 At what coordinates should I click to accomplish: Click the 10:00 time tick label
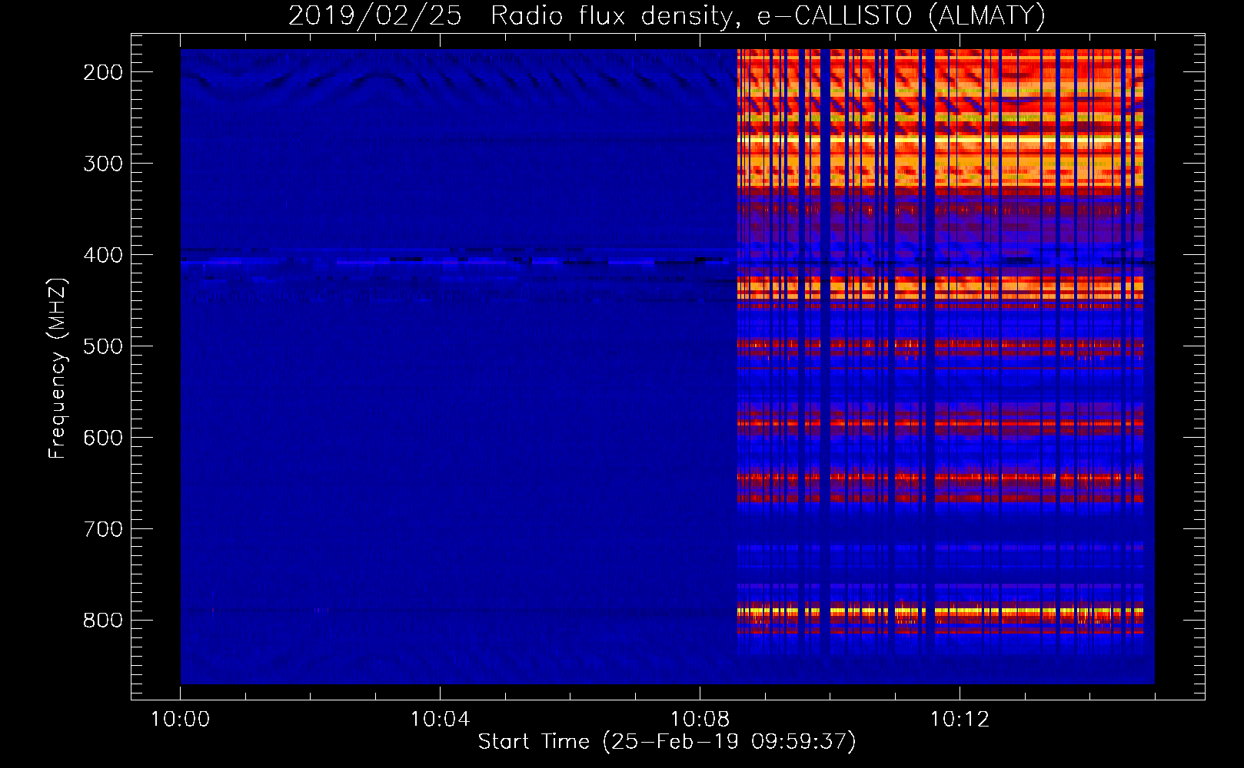coord(180,720)
